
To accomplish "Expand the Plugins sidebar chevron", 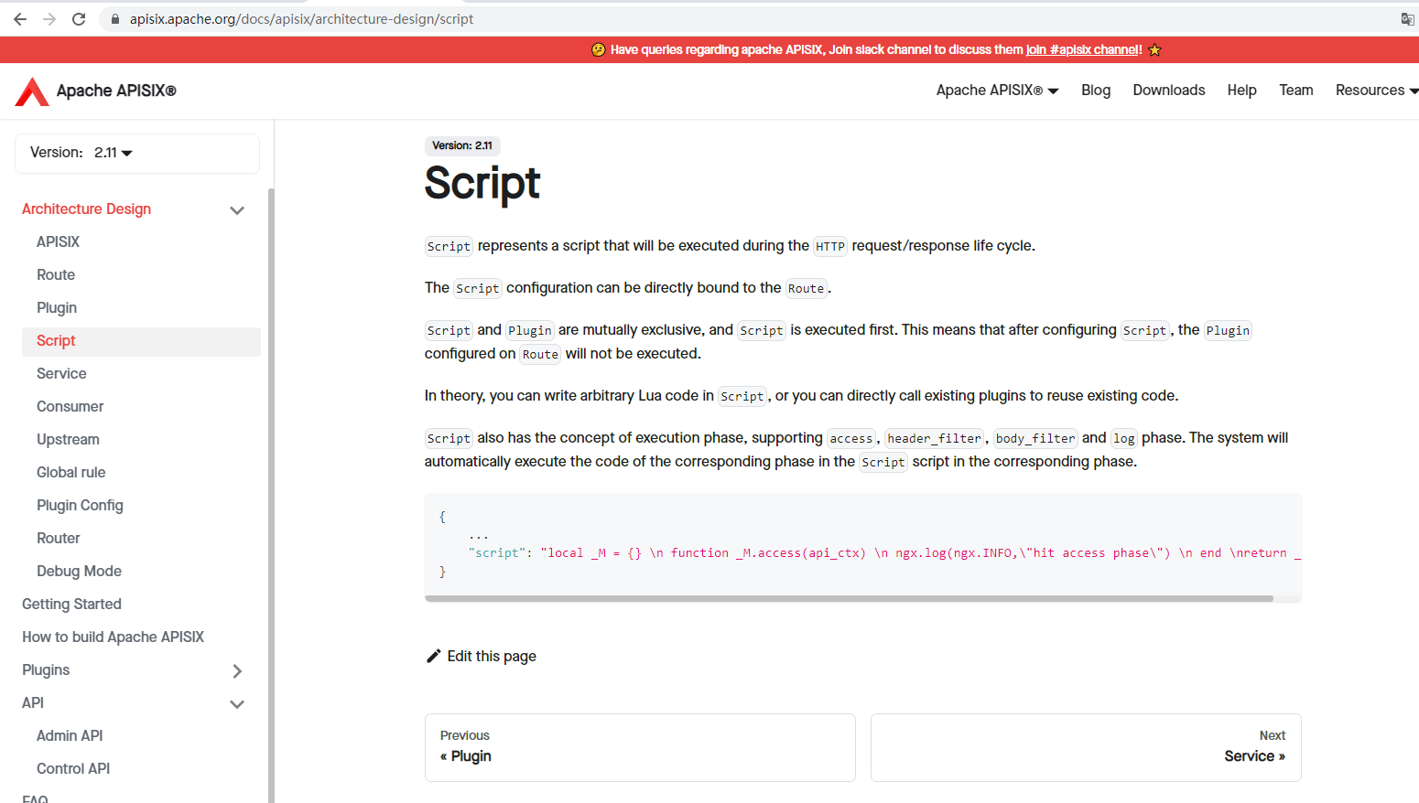I will [237, 671].
